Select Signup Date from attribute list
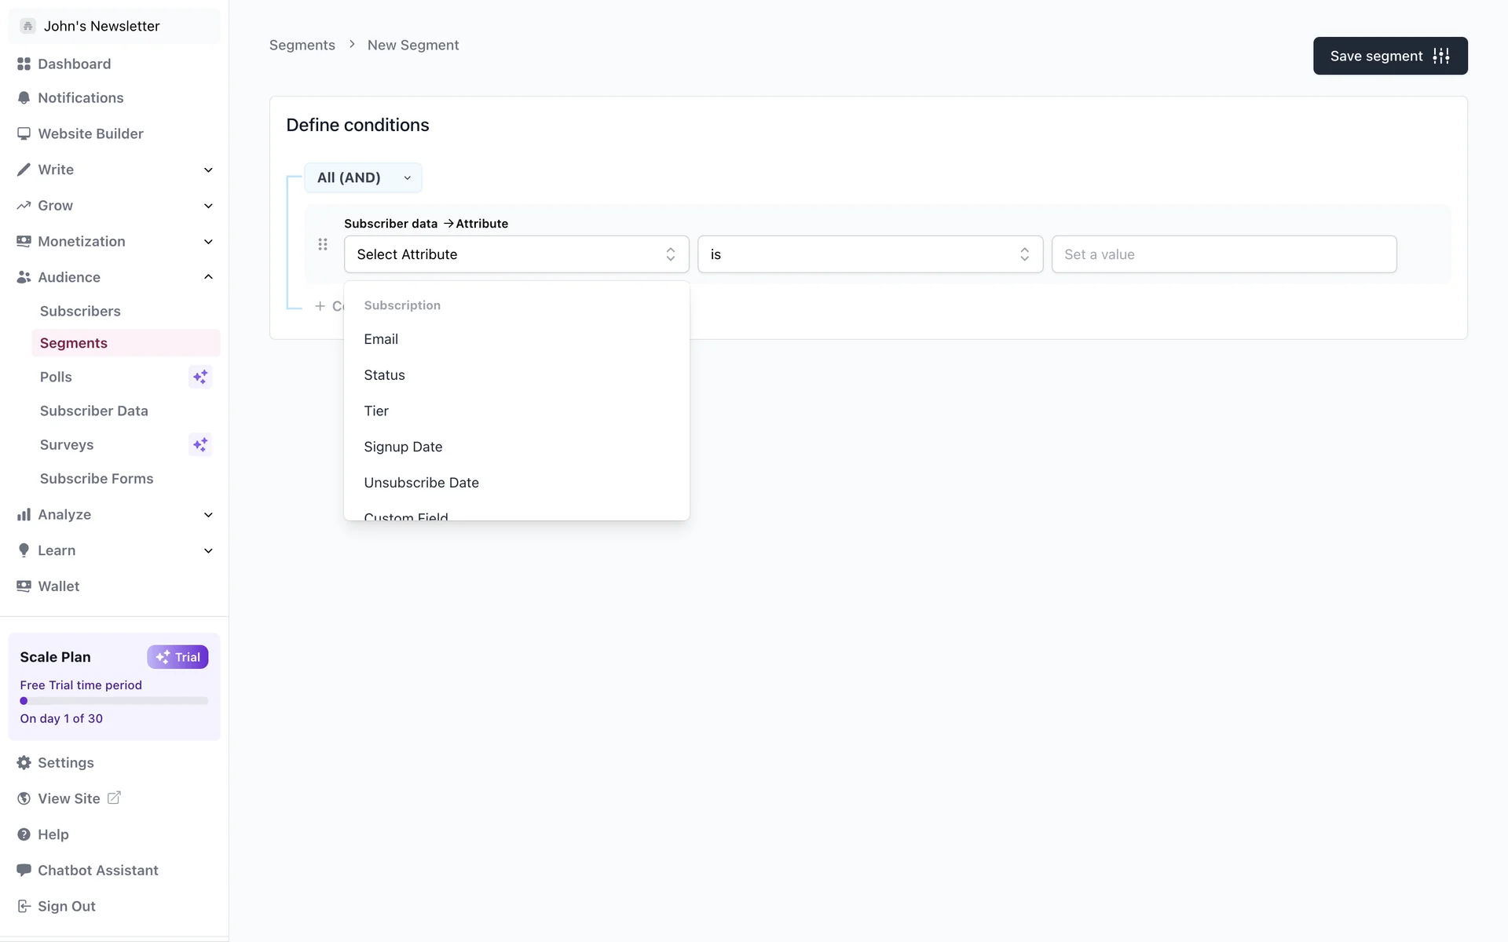Viewport: 1508px width, 942px height. [x=403, y=447]
